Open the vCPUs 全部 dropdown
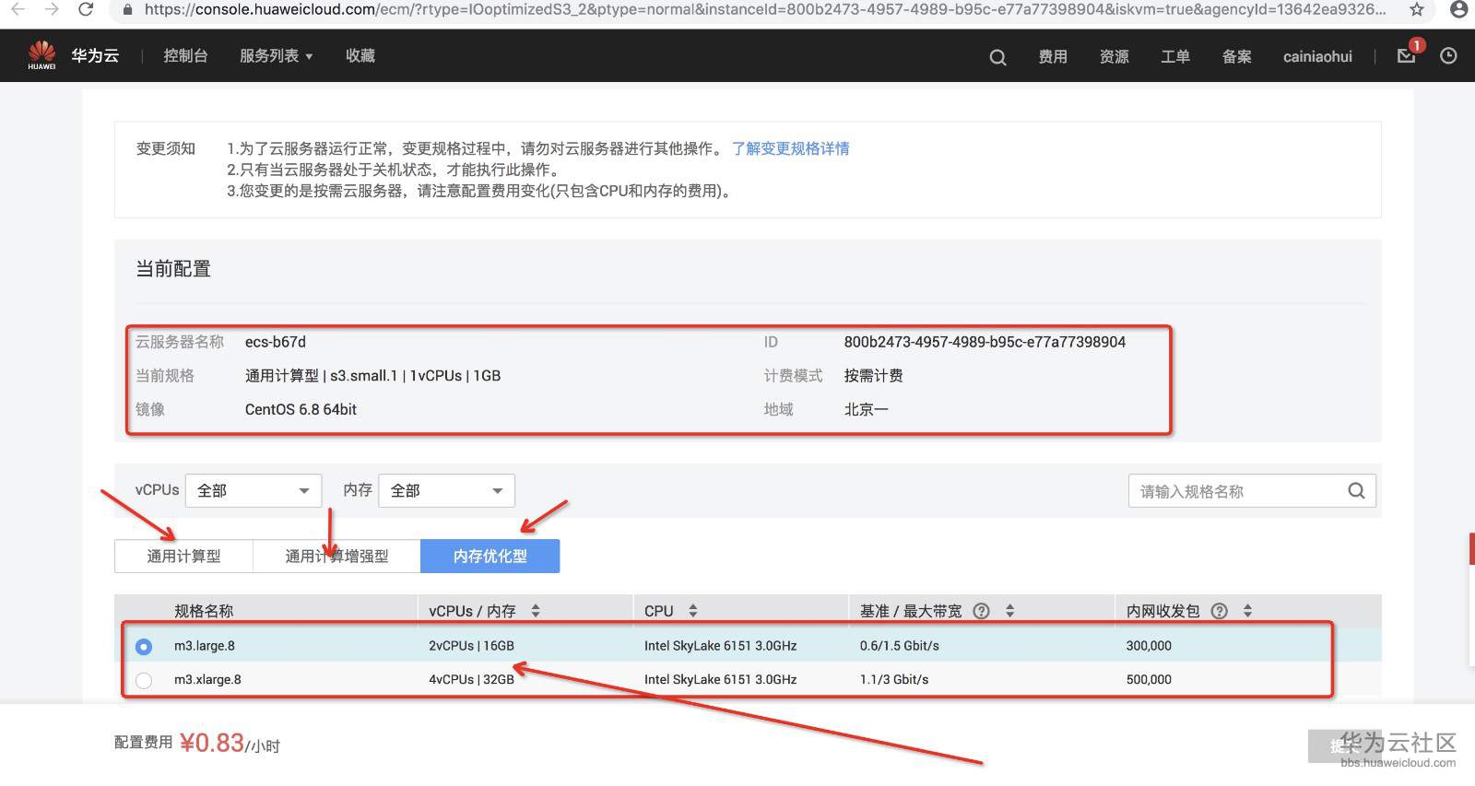The height and width of the screenshot is (786, 1475). point(254,491)
